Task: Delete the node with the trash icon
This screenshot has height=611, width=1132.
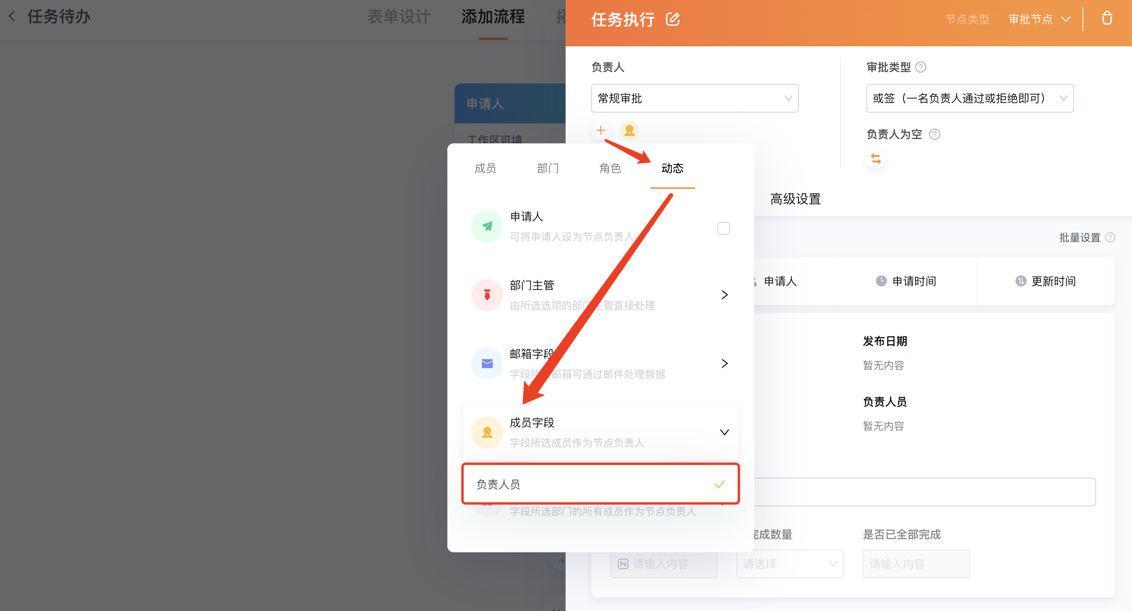Action: [x=1106, y=18]
